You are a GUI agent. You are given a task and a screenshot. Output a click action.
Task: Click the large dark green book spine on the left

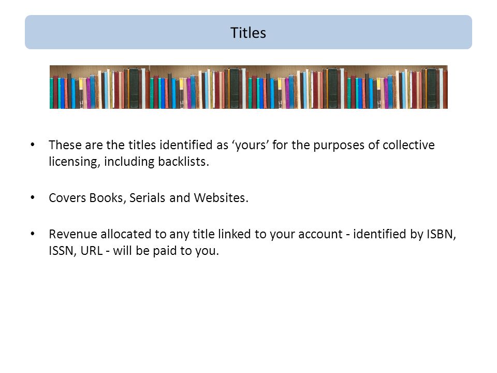tap(134, 88)
